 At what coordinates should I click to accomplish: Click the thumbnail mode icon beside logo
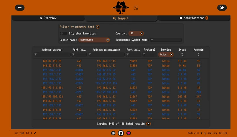pyautogui.click(x=136, y=8)
